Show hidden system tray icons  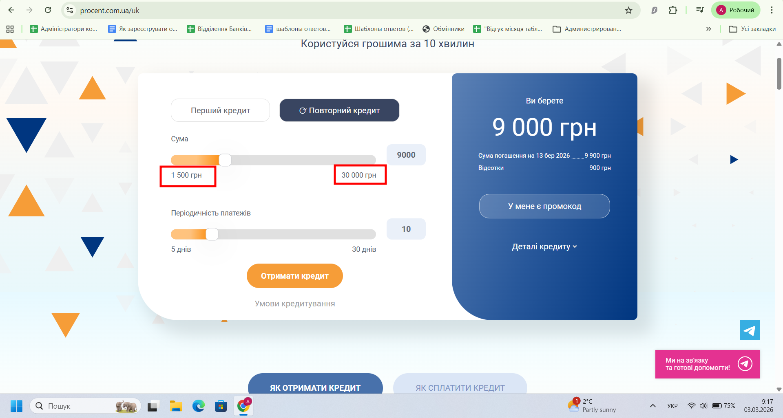point(652,406)
